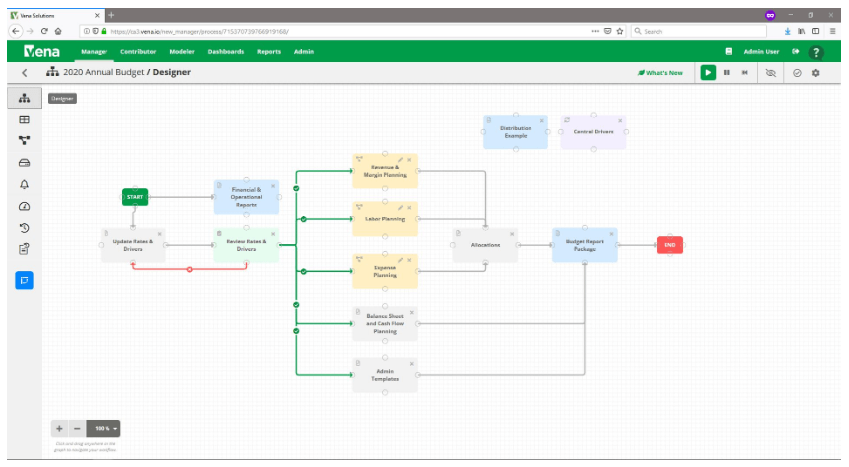Zoom in with the plus button
The height and width of the screenshot is (467, 849).
[59, 428]
